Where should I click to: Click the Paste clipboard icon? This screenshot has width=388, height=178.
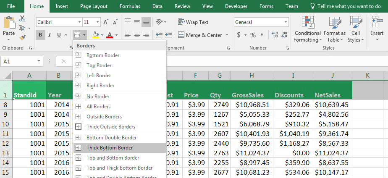[9, 23]
